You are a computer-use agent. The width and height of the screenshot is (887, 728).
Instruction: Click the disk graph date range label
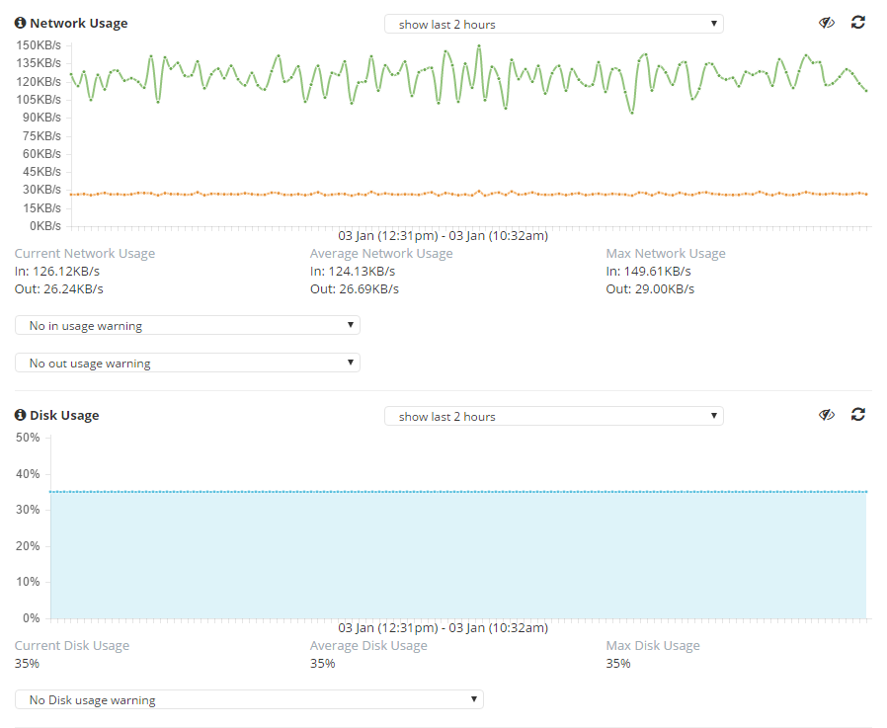(x=443, y=628)
